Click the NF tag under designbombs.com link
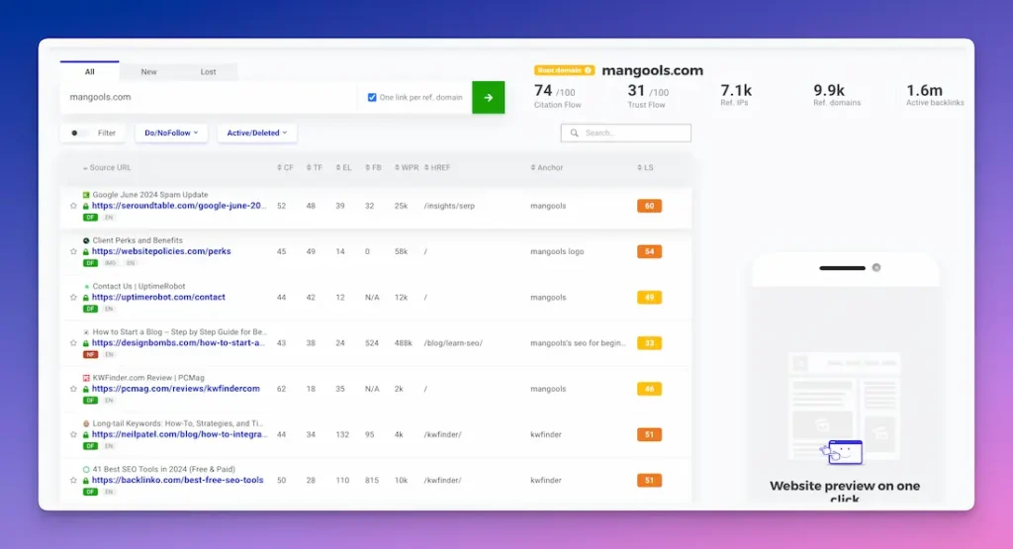Image resolution: width=1013 pixels, height=549 pixels. pyautogui.click(x=90, y=354)
